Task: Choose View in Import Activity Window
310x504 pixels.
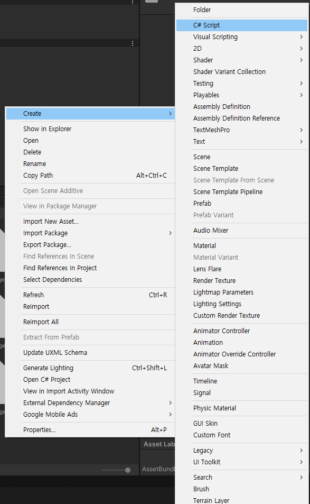Action: point(90,391)
